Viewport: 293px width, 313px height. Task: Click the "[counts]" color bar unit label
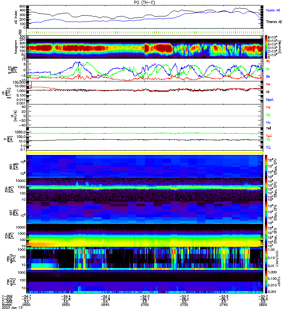click(x=280, y=47)
